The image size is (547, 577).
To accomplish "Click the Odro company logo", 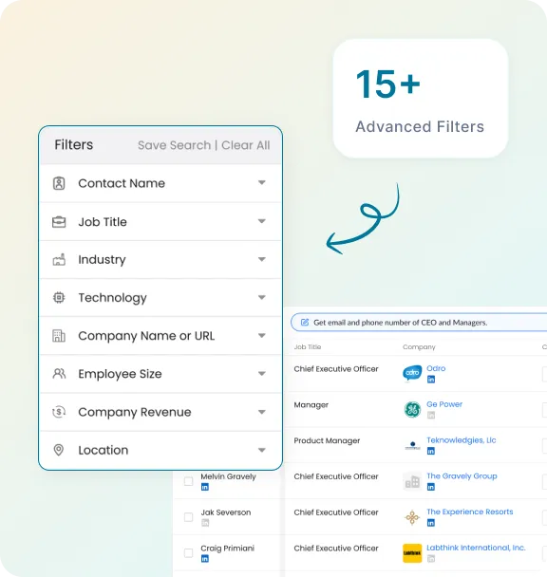I will 412,374.
